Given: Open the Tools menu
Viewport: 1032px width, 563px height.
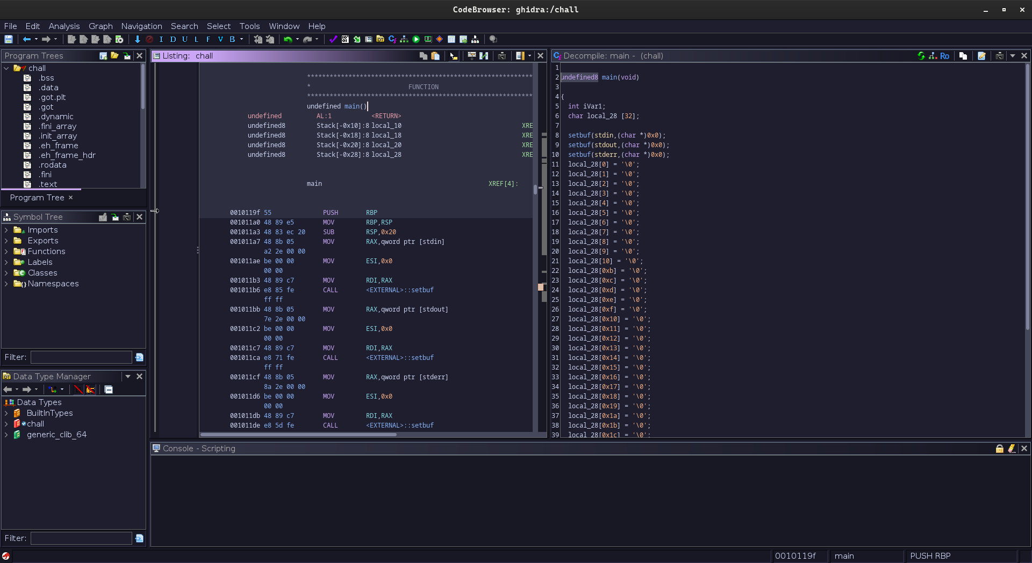Looking at the screenshot, I should [249, 26].
